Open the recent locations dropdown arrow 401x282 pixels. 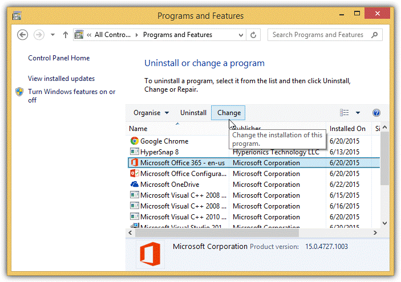pyautogui.click(x=52, y=35)
